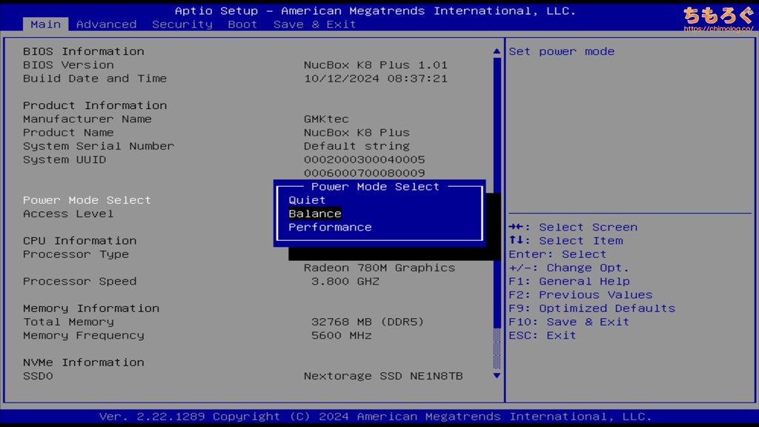The height and width of the screenshot is (427, 759).
Task: Select UUID value 0006000700080009
Action: coord(365,173)
